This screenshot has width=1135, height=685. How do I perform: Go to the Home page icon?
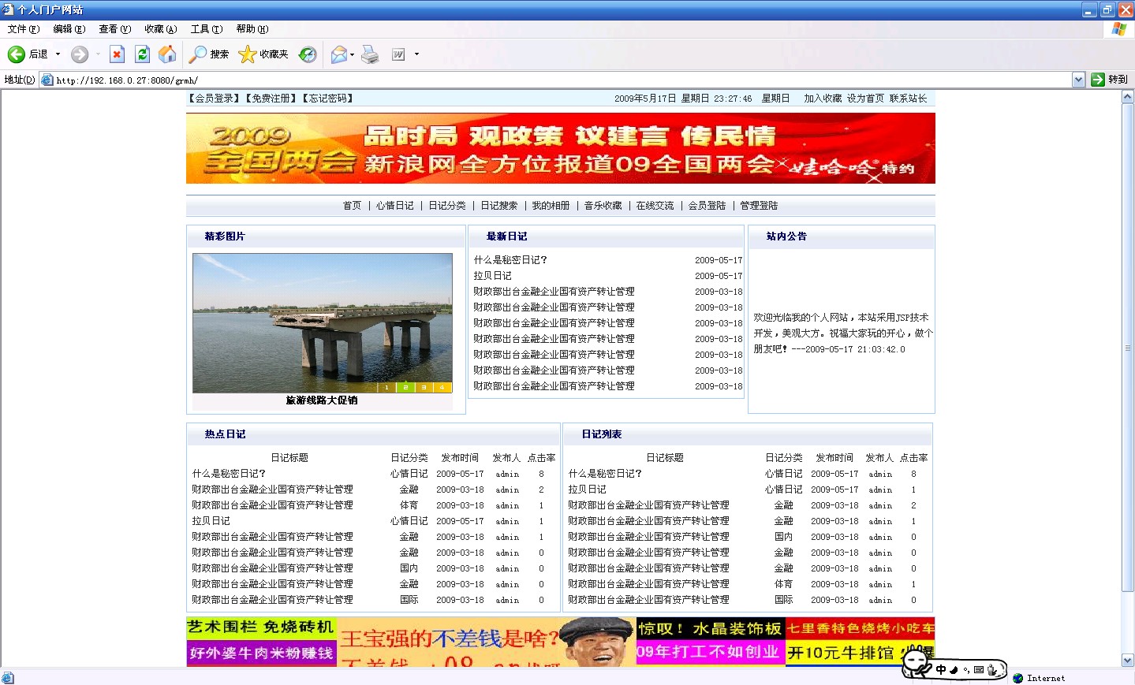point(167,54)
